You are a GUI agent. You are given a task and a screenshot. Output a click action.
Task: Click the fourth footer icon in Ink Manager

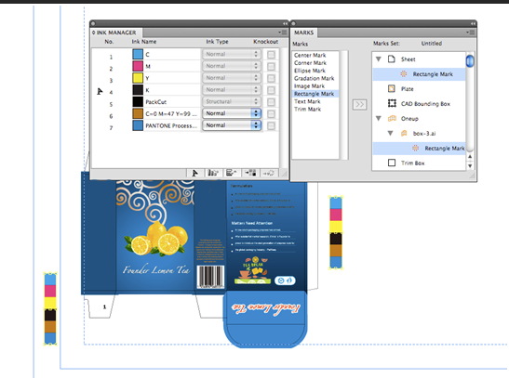pos(250,173)
